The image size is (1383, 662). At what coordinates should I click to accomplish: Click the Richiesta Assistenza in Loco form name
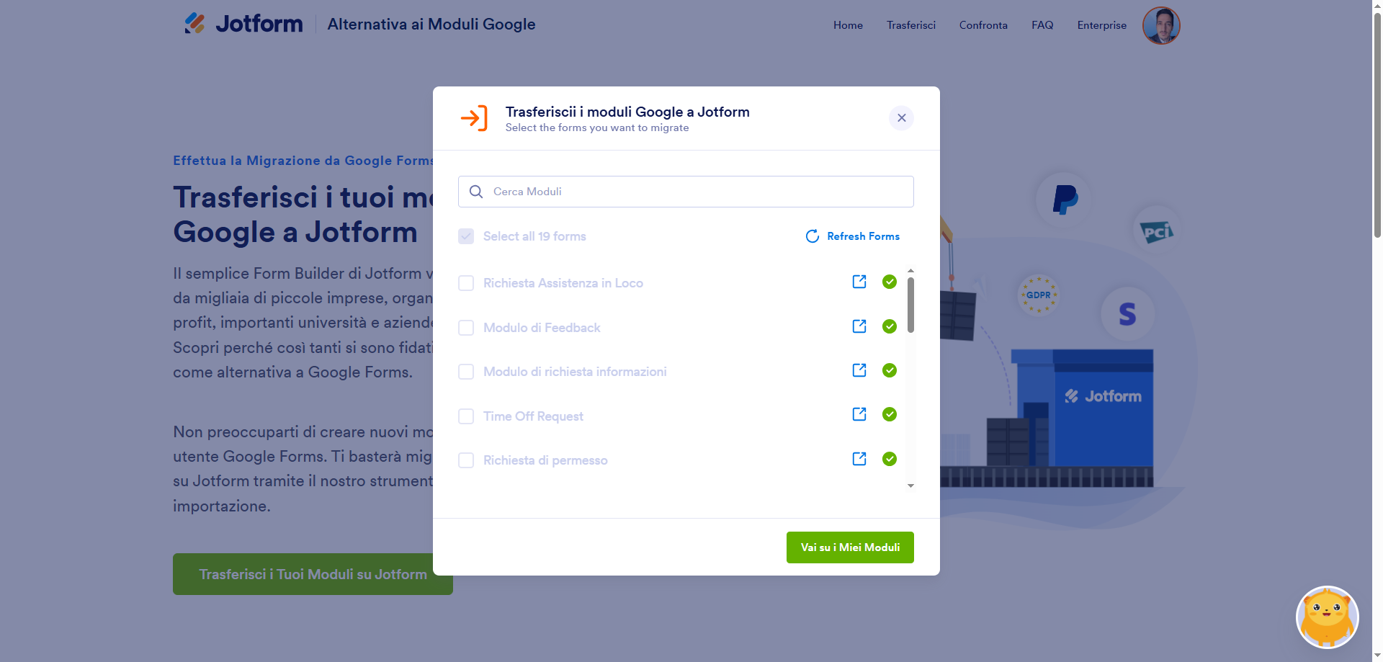tap(563, 283)
